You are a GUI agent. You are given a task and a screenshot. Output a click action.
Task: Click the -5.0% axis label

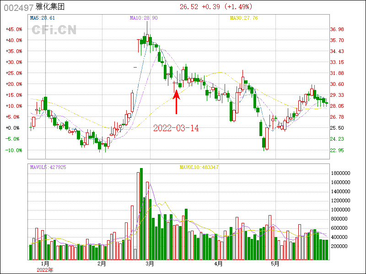14,139
